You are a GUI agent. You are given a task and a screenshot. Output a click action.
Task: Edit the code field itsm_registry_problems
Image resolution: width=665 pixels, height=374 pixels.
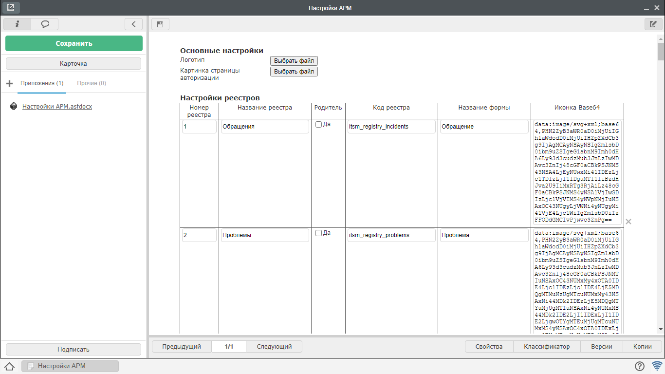click(x=391, y=235)
